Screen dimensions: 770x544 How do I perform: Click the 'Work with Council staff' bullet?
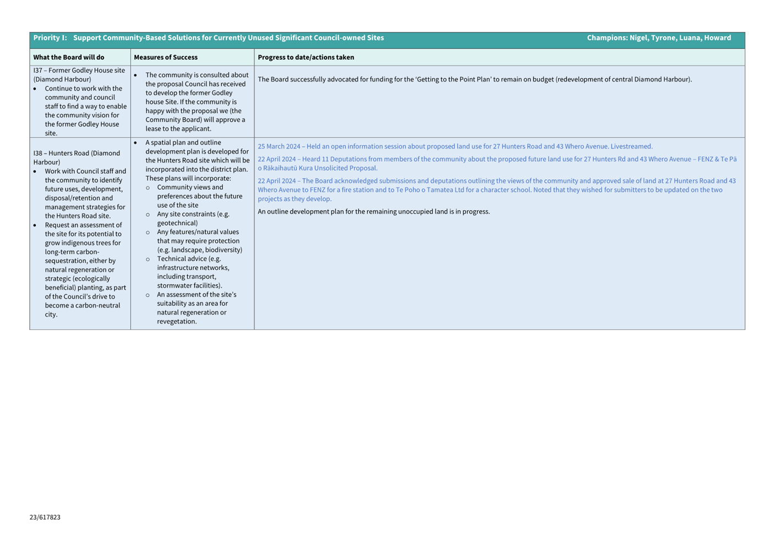[85, 194]
